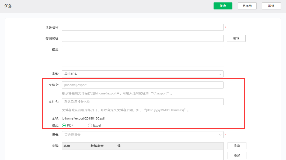Choose the Excel format radio button

90,125
